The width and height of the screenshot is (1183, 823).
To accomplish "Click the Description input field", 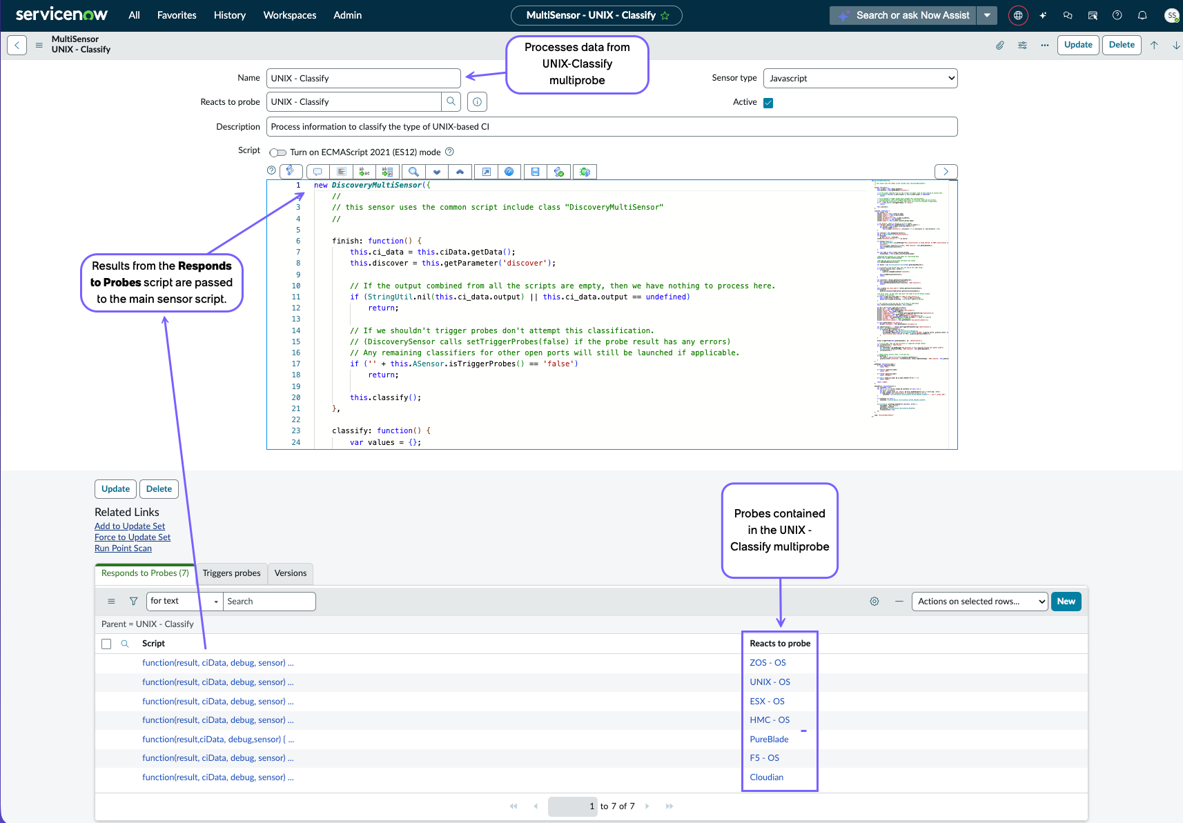I will (x=612, y=127).
